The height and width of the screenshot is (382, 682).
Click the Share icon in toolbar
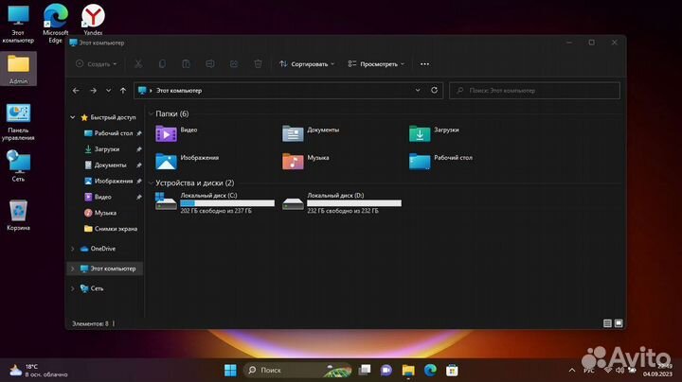tap(234, 63)
